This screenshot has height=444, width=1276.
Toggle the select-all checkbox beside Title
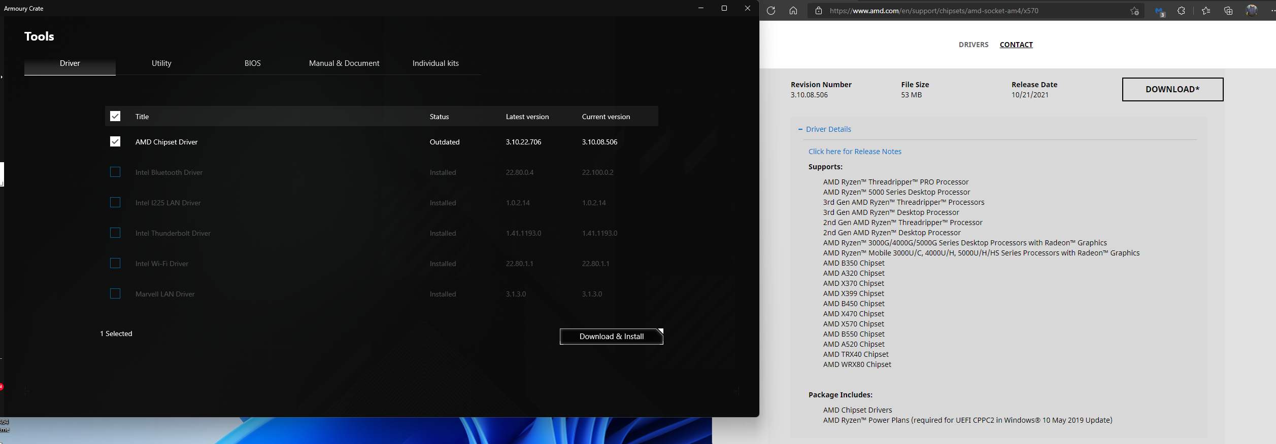pyautogui.click(x=115, y=116)
